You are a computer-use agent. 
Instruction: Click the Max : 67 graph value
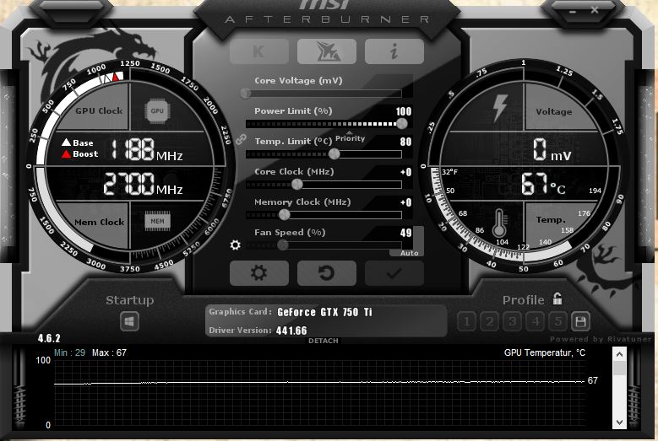click(109, 352)
